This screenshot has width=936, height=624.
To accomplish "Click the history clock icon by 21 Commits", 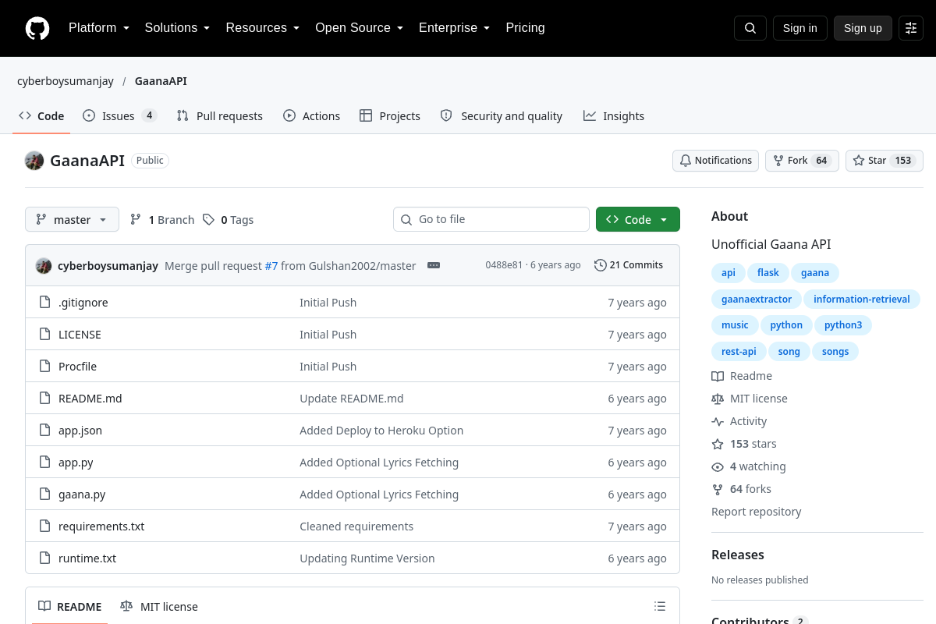I will (600, 265).
